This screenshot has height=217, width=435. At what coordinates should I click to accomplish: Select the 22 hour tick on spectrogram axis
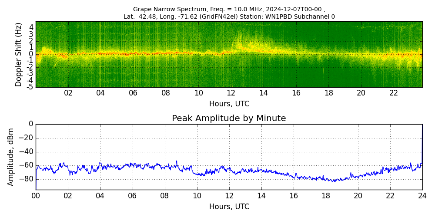pyautogui.click(x=394, y=93)
